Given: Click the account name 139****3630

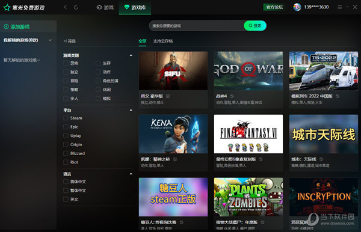Looking at the screenshot, I should [x=316, y=7].
